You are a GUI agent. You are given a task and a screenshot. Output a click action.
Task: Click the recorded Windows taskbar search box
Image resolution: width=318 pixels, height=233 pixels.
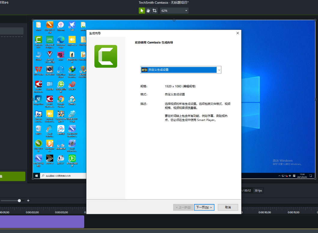tap(63, 176)
